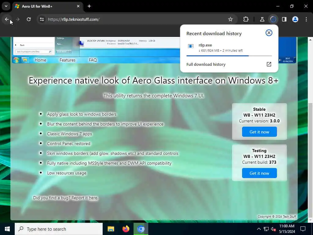Viewport: 313px width, 235px height.
Task: Click the folder icon in page header
Action: [25, 60]
